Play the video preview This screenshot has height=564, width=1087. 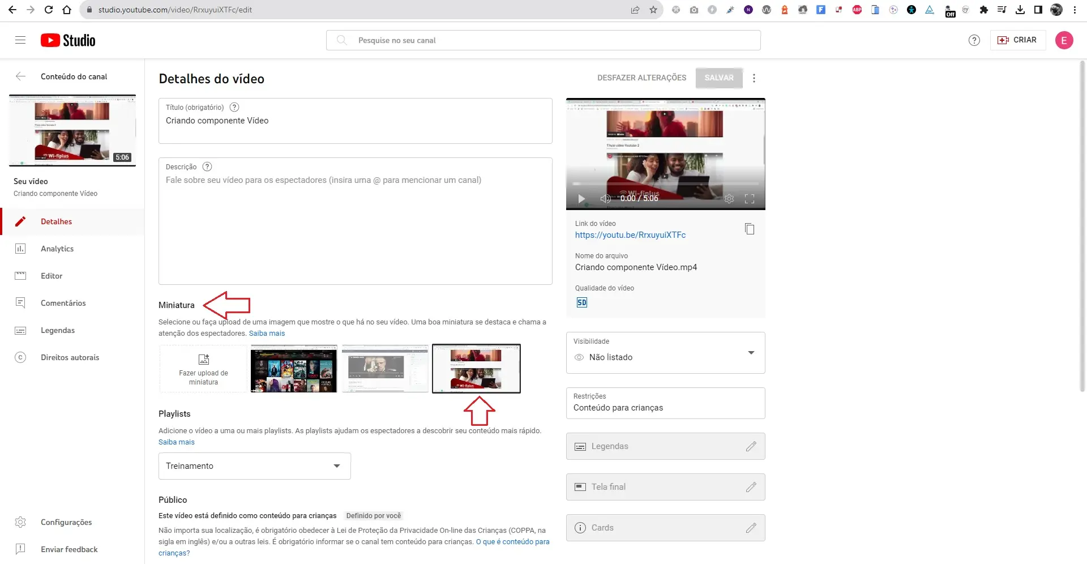(x=581, y=199)
